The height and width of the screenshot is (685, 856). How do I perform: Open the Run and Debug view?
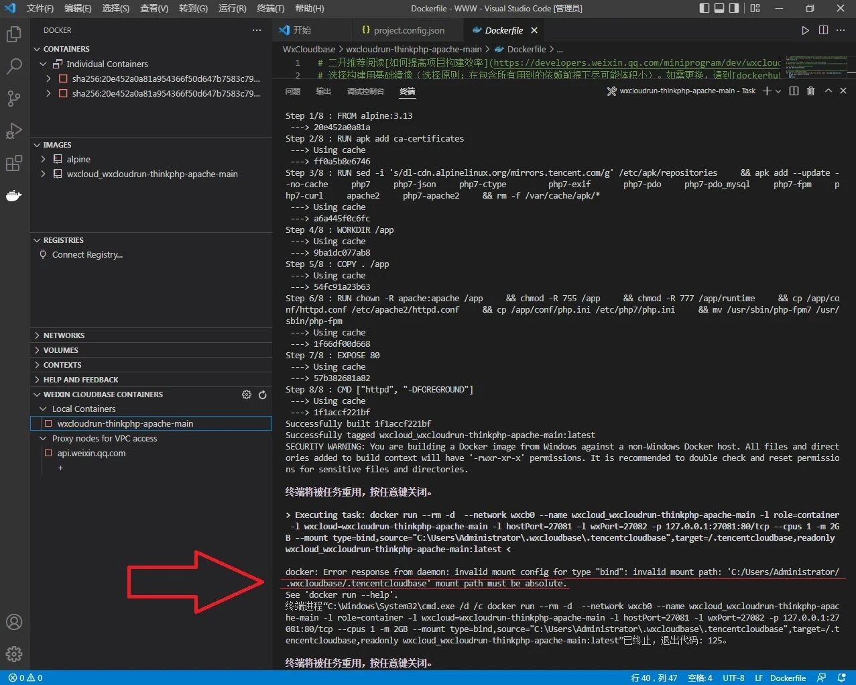click(x=14, y=130)
